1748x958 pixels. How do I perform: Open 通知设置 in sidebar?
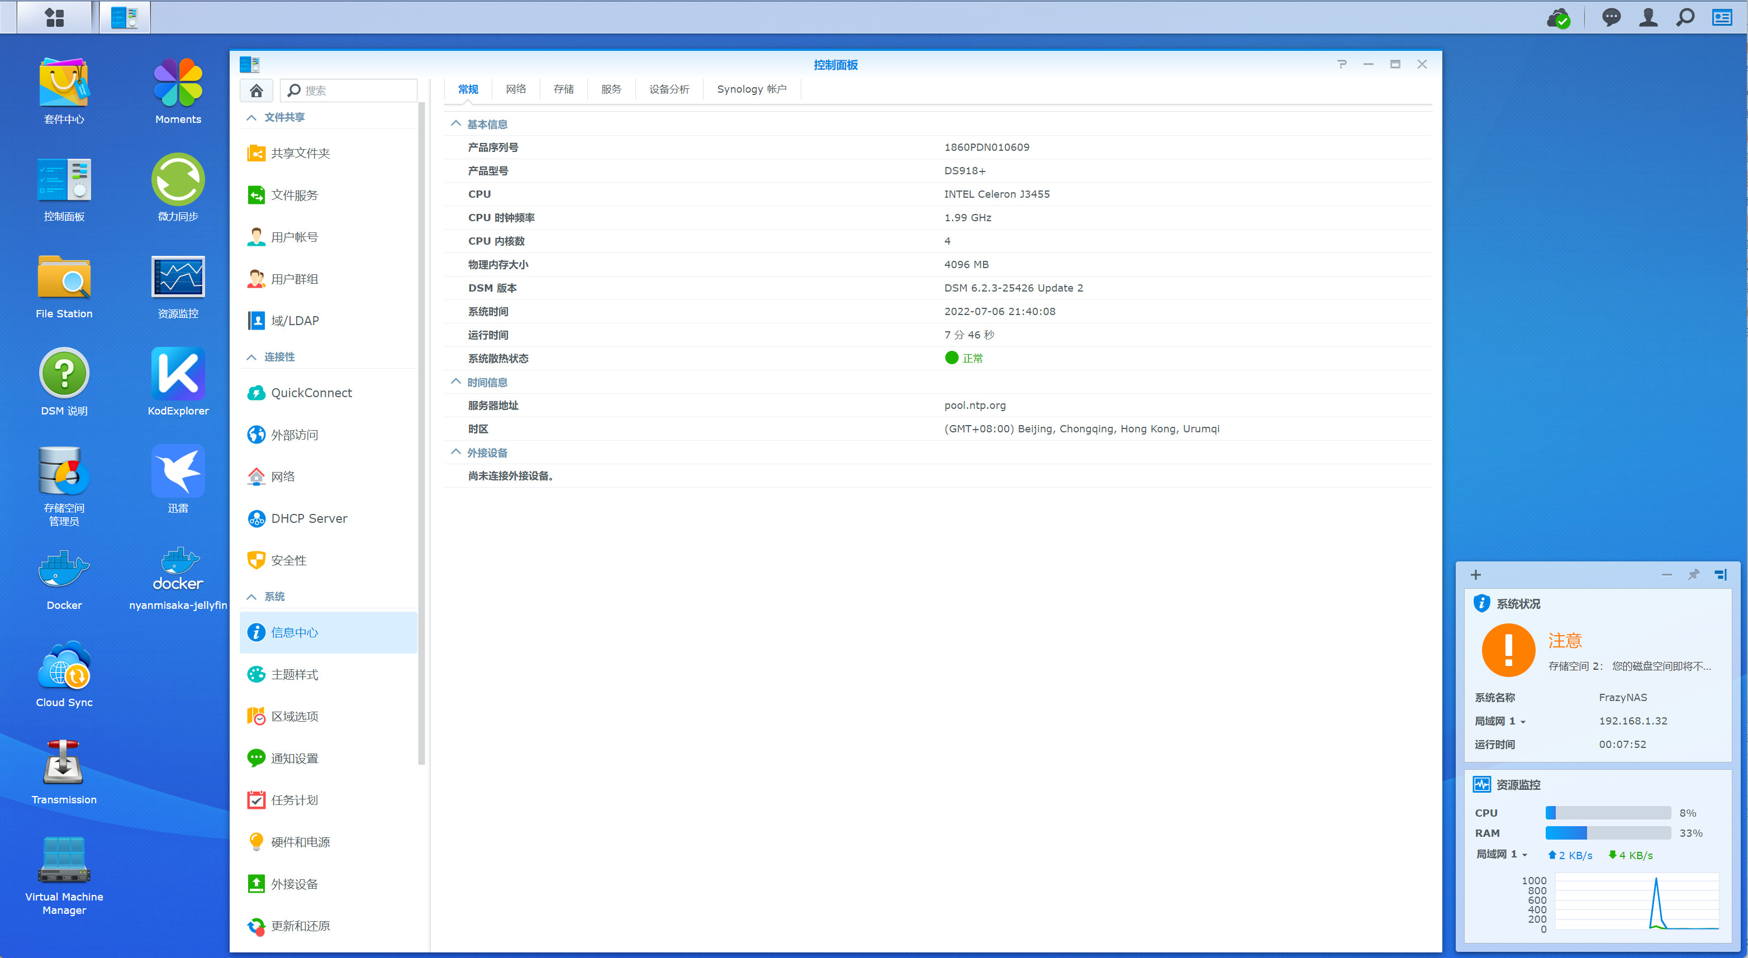click(x=329, y=759)
